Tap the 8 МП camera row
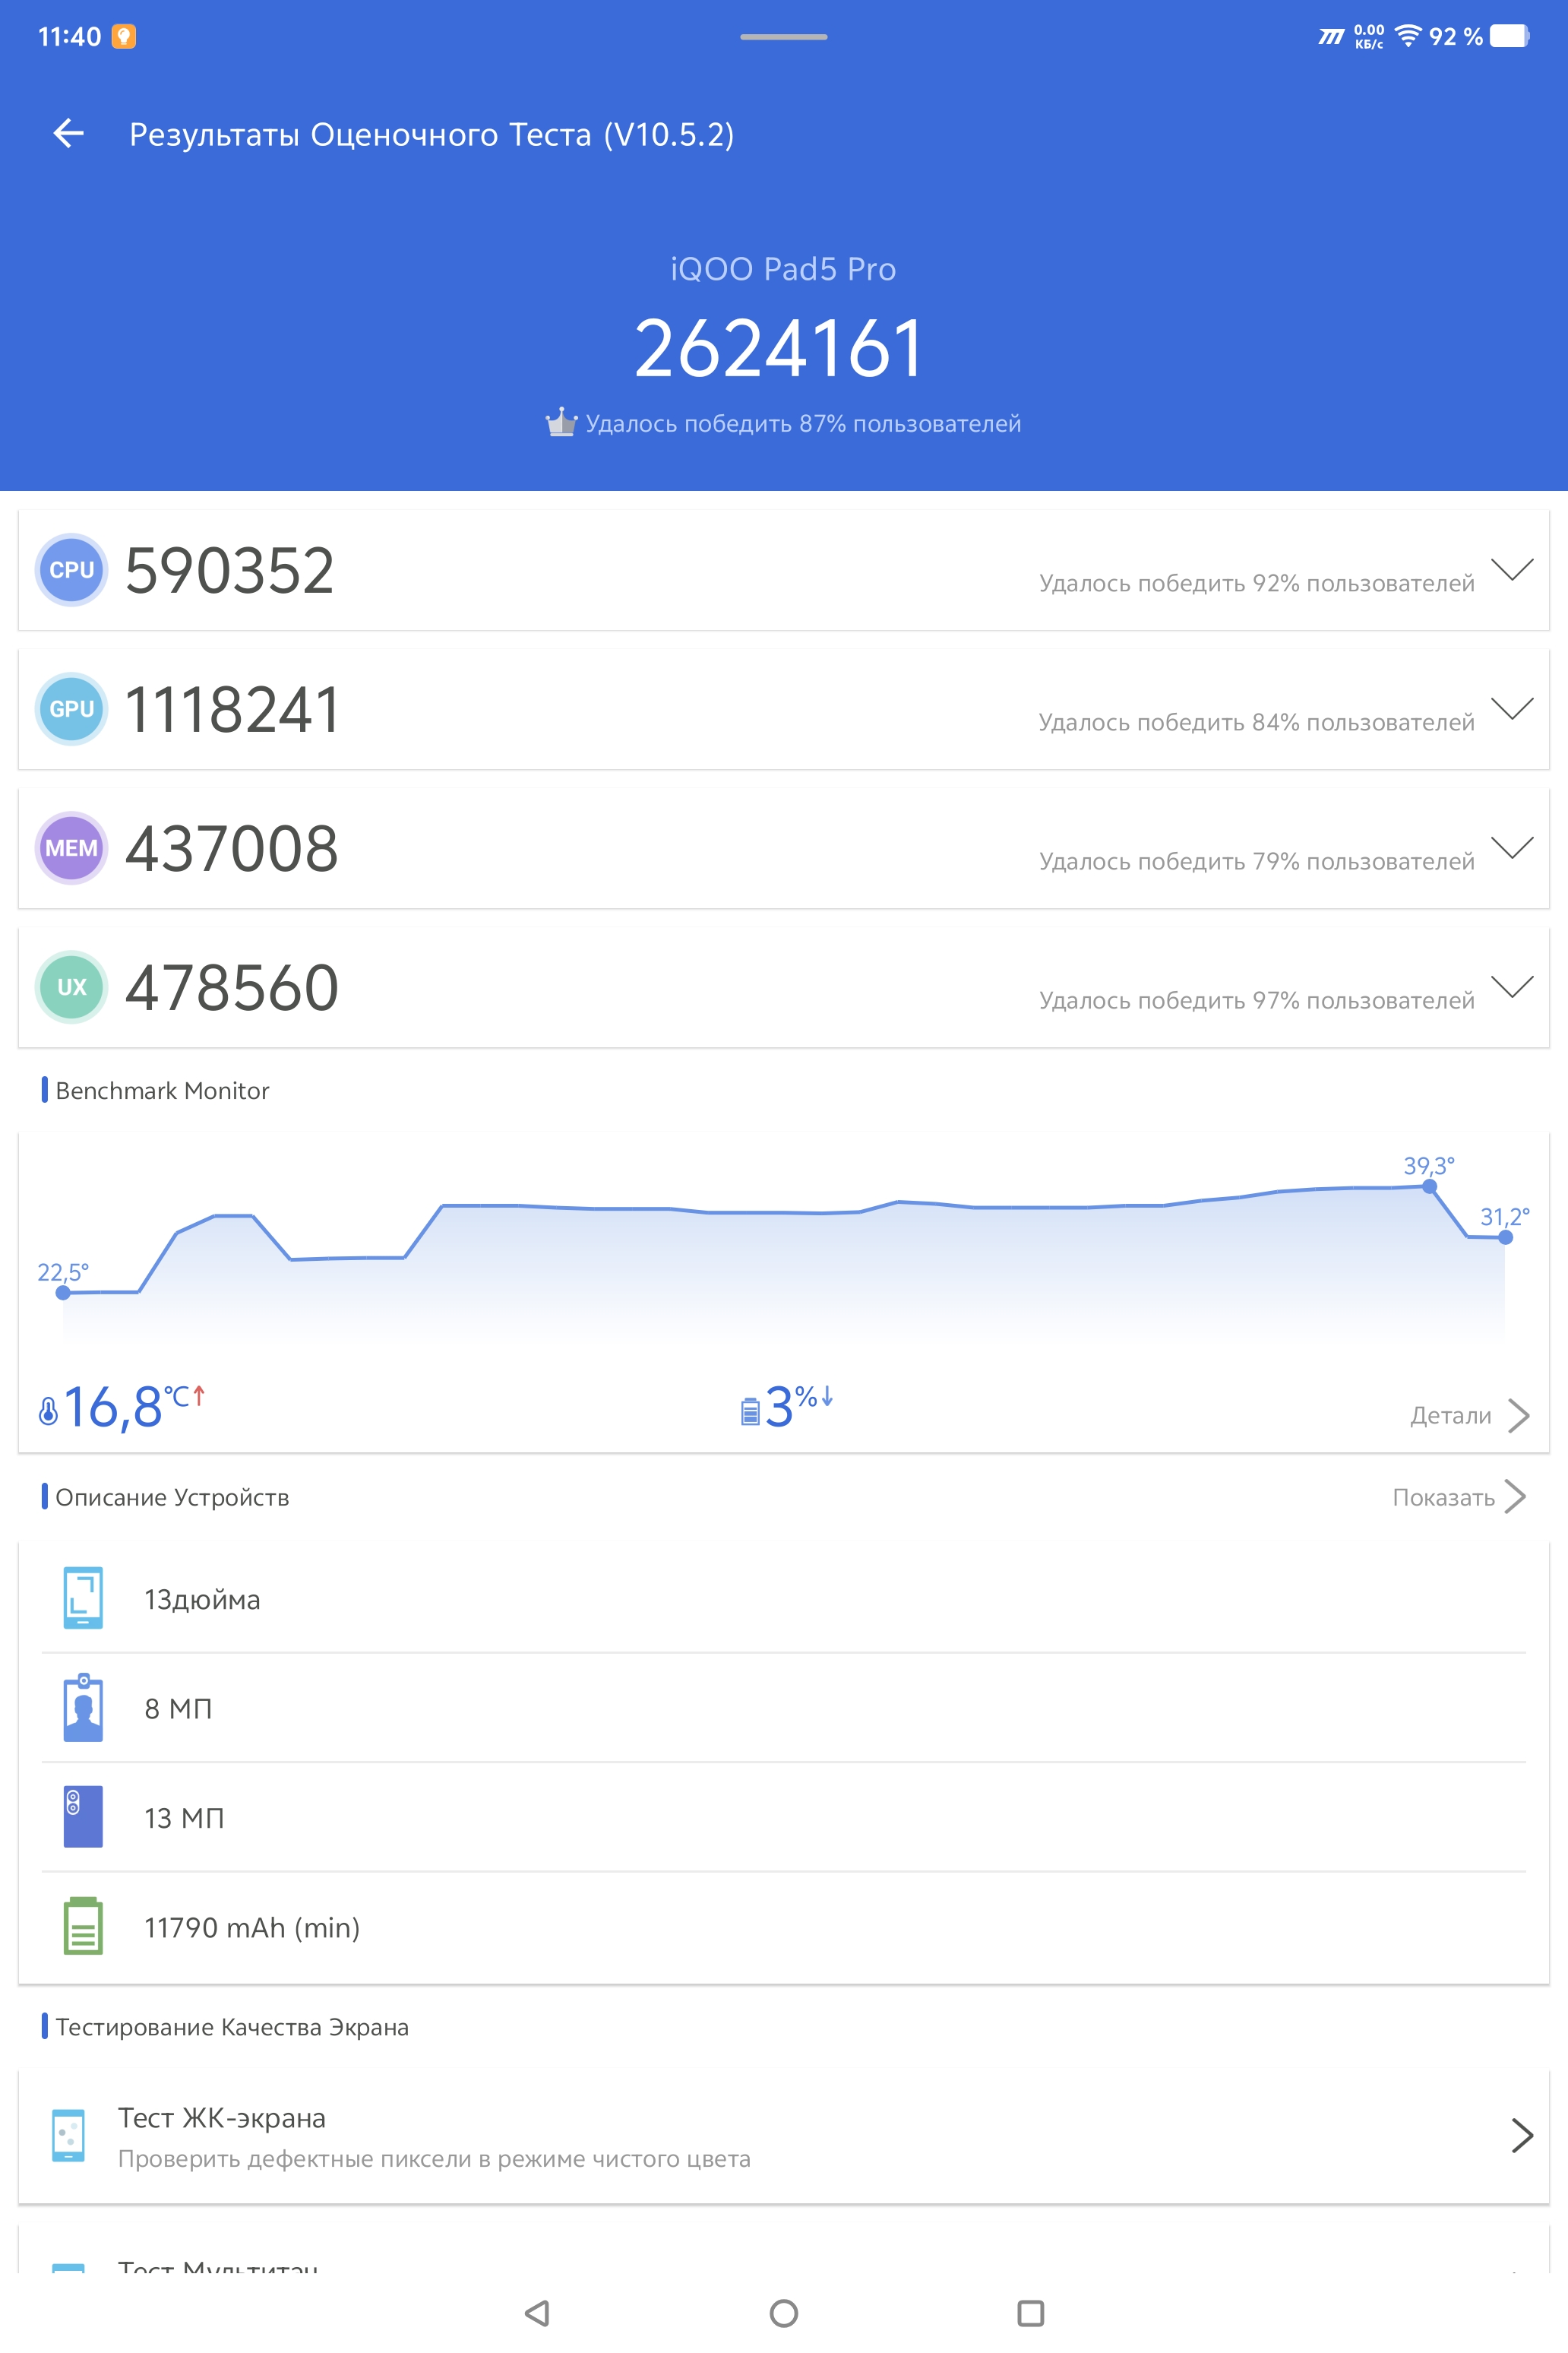Viewport: 1568px width, 2353px height. [x=784, y=1708]
